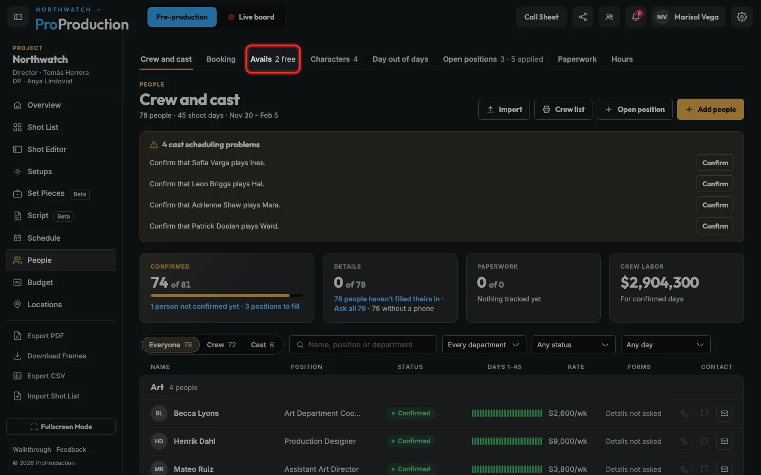Image resolution: width=761 pixels, height=475 pixels.
Task: Expand the Northwatch workspace chevron
Action: (98, 9)
